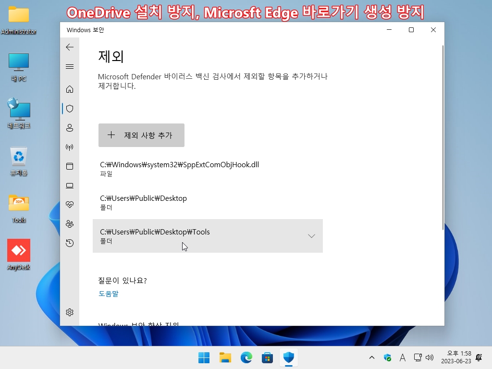Select the 휴지통 recycle bin icon
The image size is (492, 369).
[19, 161]
